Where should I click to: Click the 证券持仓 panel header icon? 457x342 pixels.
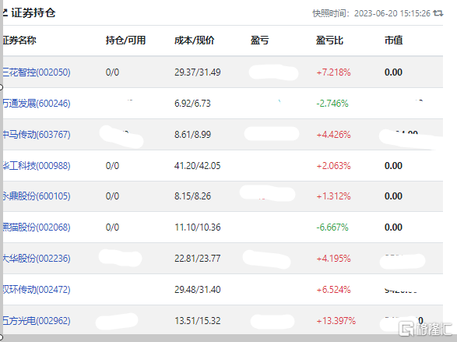click(5, 12)
